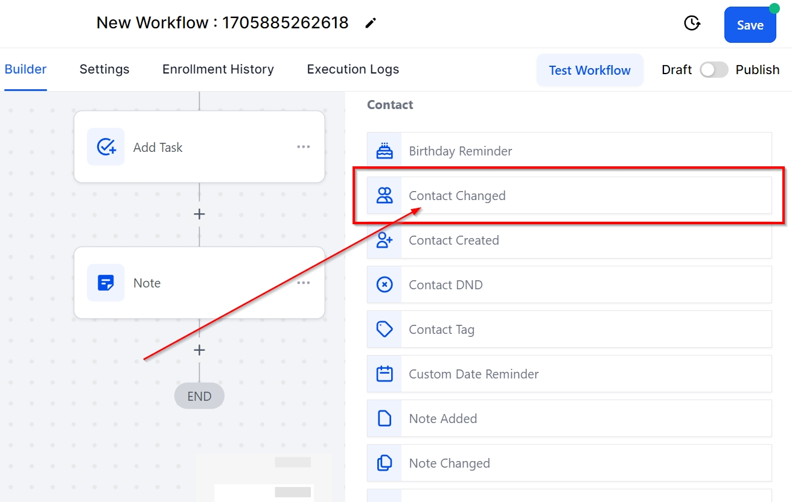
Task: Click plus between Add Task and Note
Action: click(x=199, y=215)
